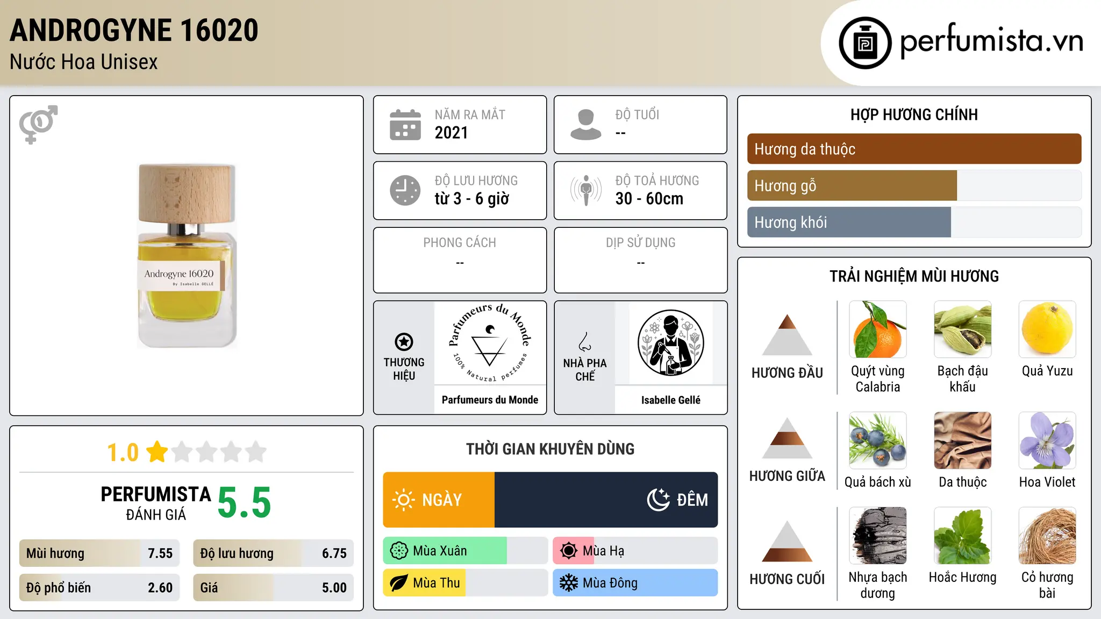Select the Da thuộc note image

point(962,441)
